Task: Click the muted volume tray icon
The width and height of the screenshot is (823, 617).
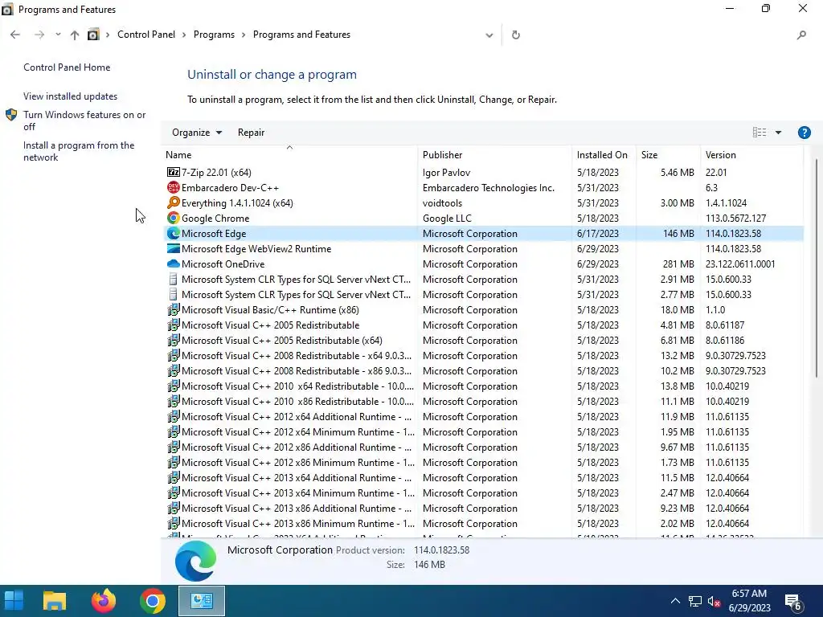Action: [714, 601]
